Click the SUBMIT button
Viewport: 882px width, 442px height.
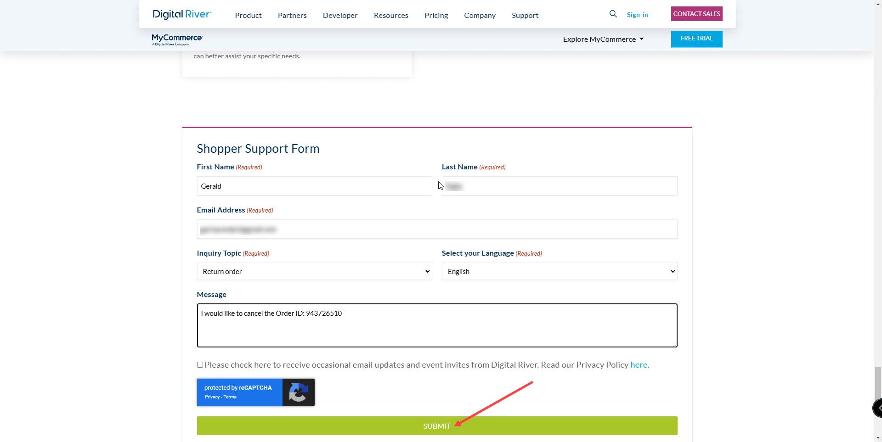coord(437,425)
